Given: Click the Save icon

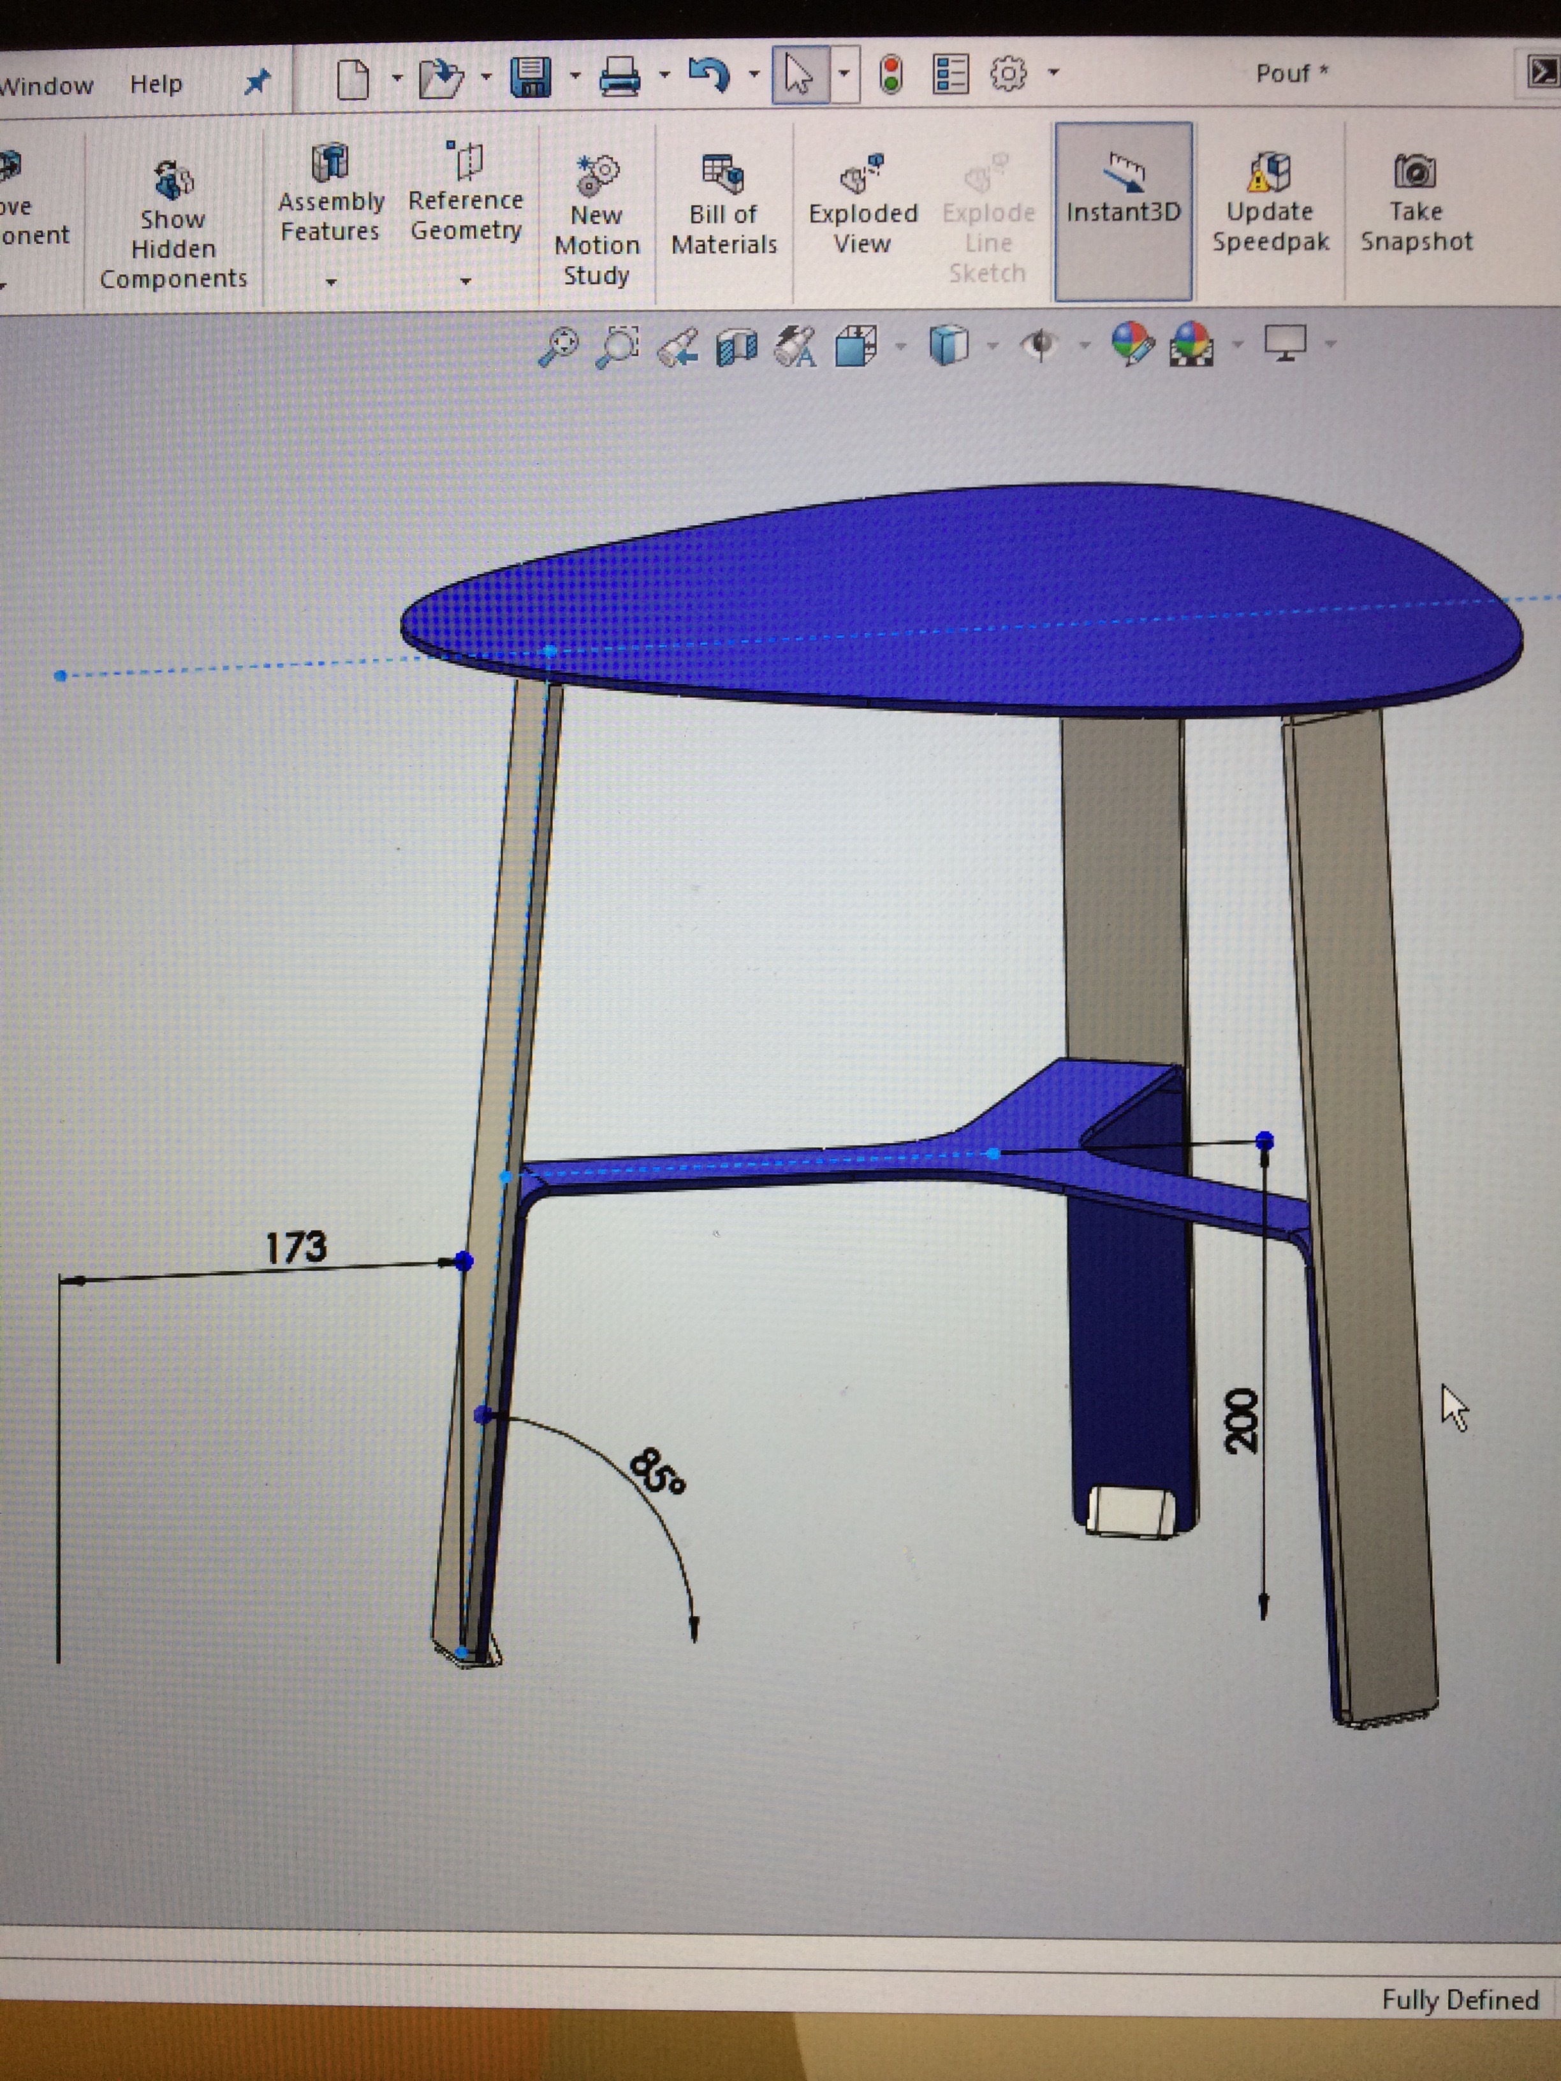Looking at the screenshot, I should click(x=531, y=77).
